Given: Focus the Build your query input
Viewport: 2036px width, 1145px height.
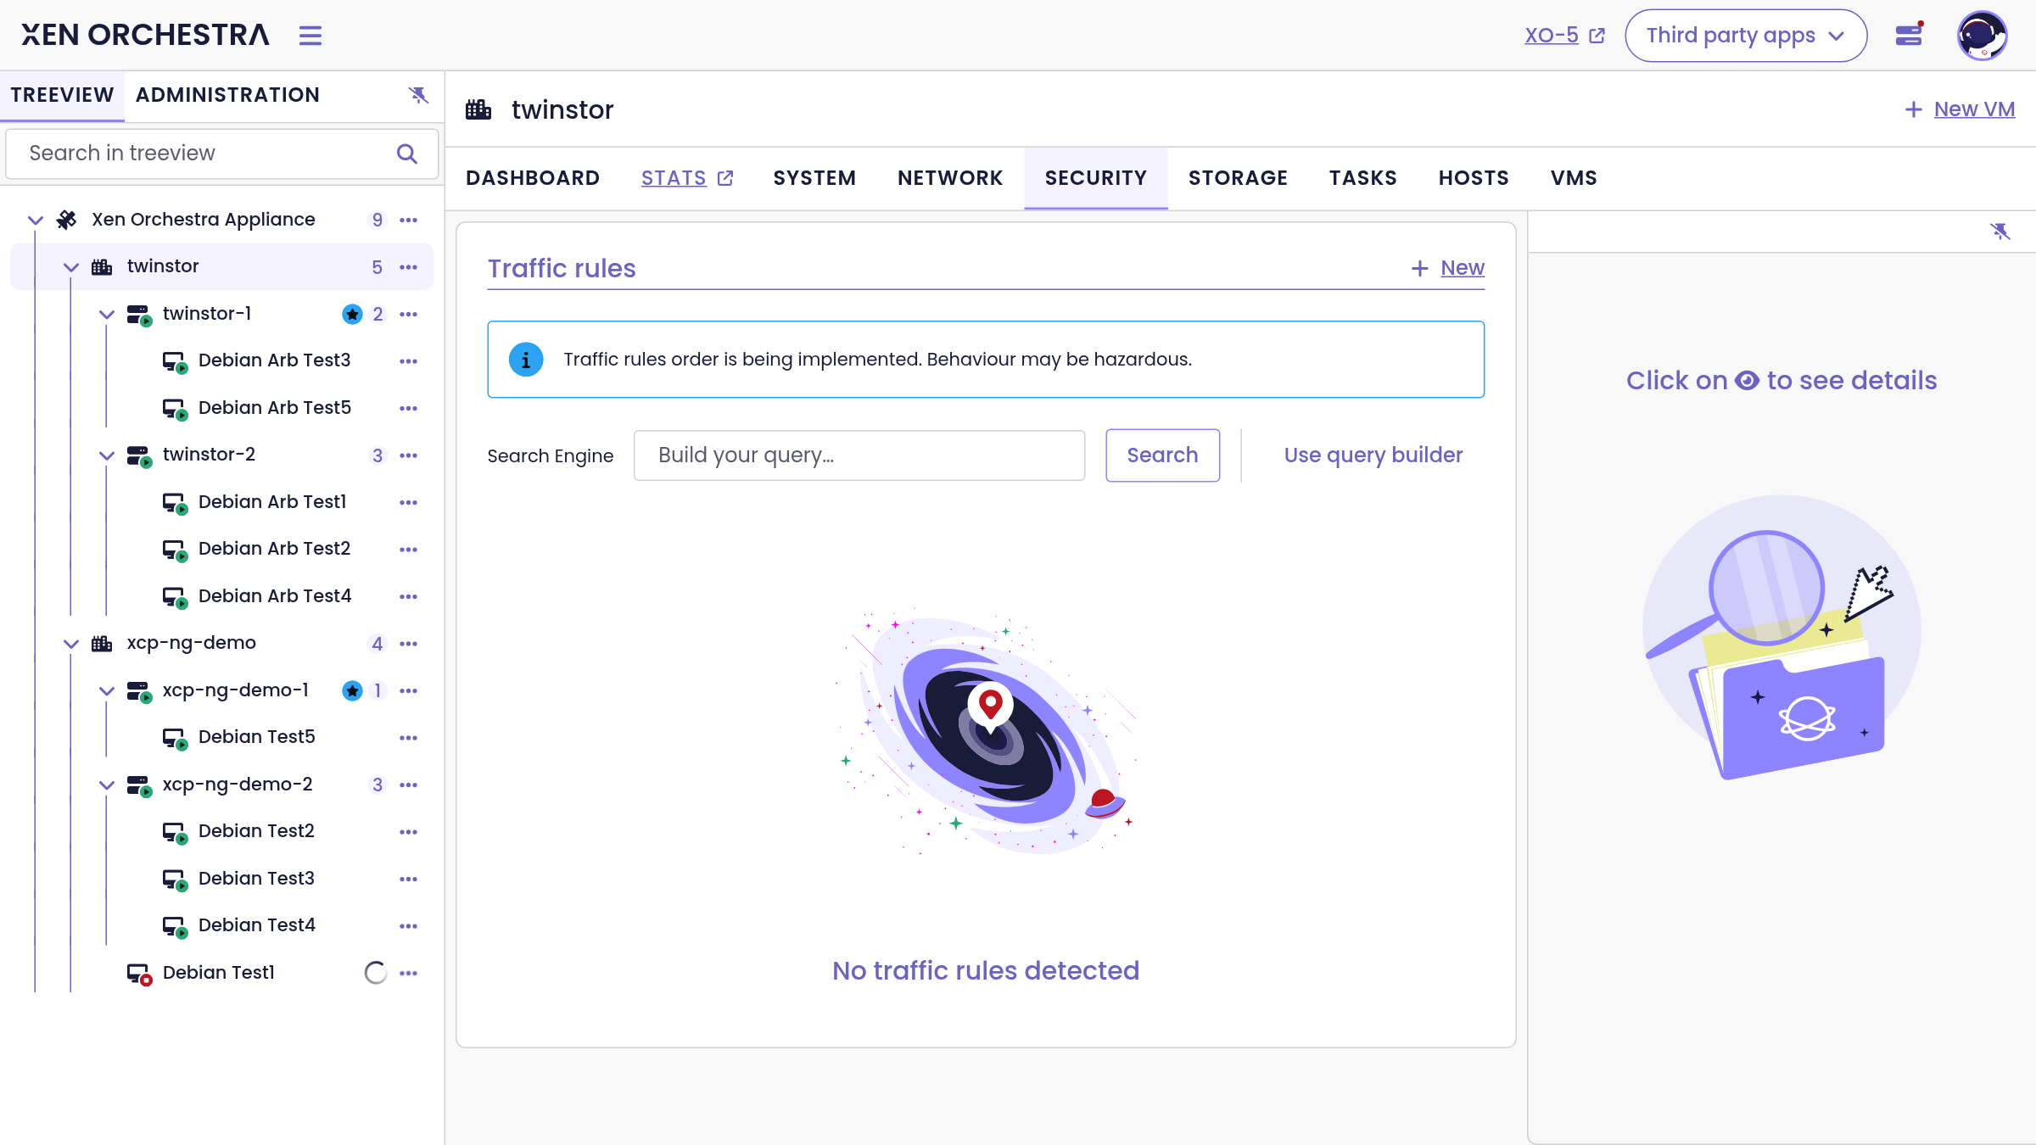Looking at the screenshot, I should pos(859,455).
